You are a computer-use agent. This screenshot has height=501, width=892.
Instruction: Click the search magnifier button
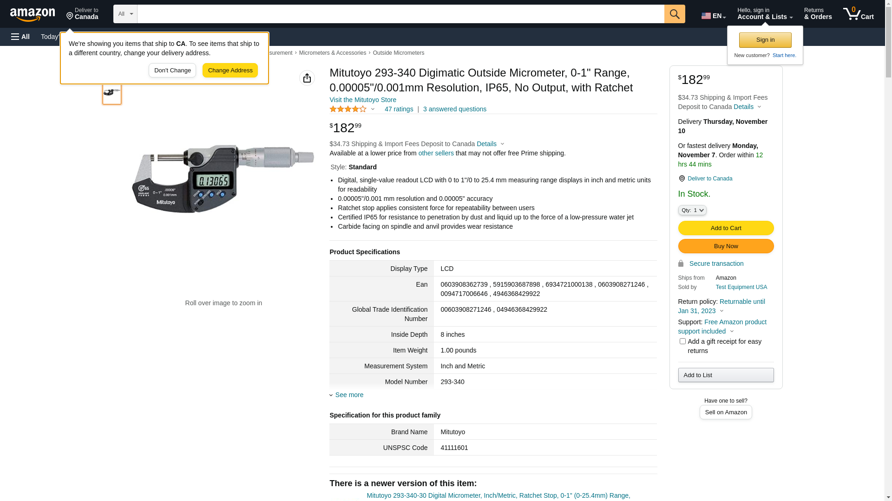click(675, 14)
